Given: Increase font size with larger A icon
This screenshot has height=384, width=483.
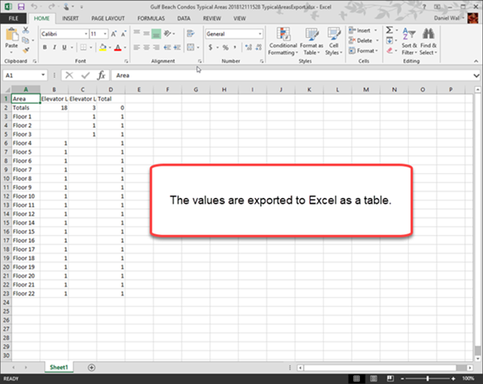Looking at the screenshot, I should click(114, 34).
